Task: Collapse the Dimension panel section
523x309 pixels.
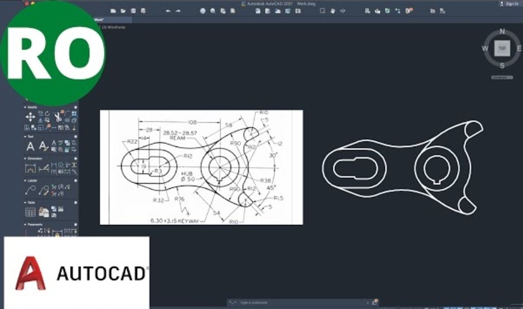Action: click(25, 157)
